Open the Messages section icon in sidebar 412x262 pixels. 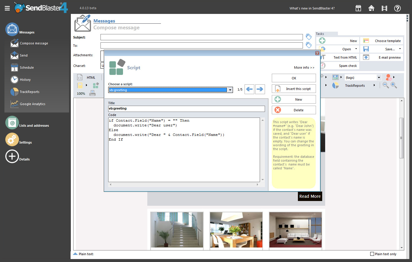click(x=12, y=30)
